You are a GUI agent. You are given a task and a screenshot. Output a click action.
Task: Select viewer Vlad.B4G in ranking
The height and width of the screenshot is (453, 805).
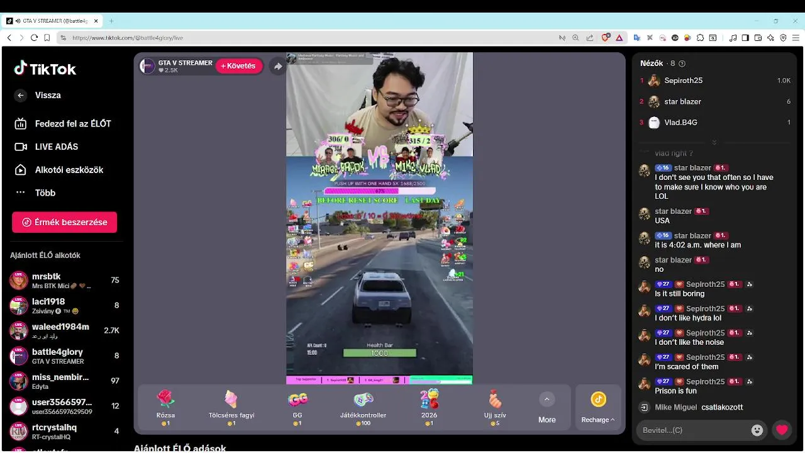(714, 123)
